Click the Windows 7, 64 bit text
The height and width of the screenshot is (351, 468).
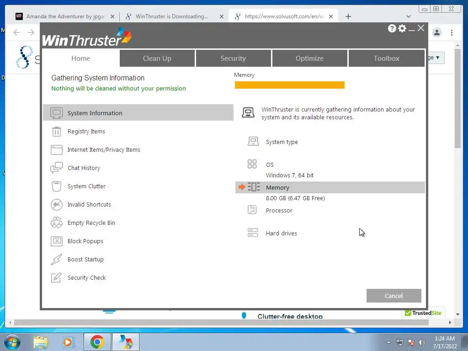pyautogui.click(x=289, y=175)
